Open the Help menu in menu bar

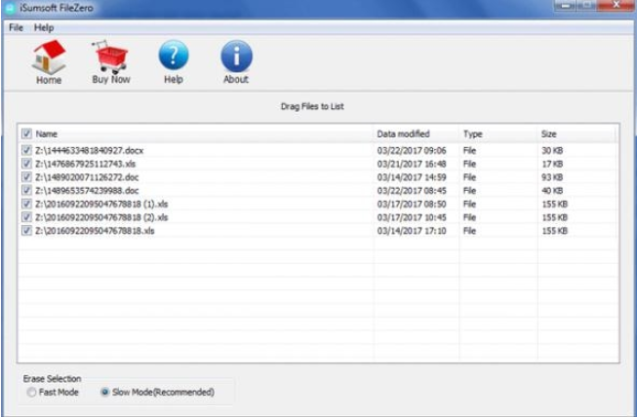[x=44, y=27]
